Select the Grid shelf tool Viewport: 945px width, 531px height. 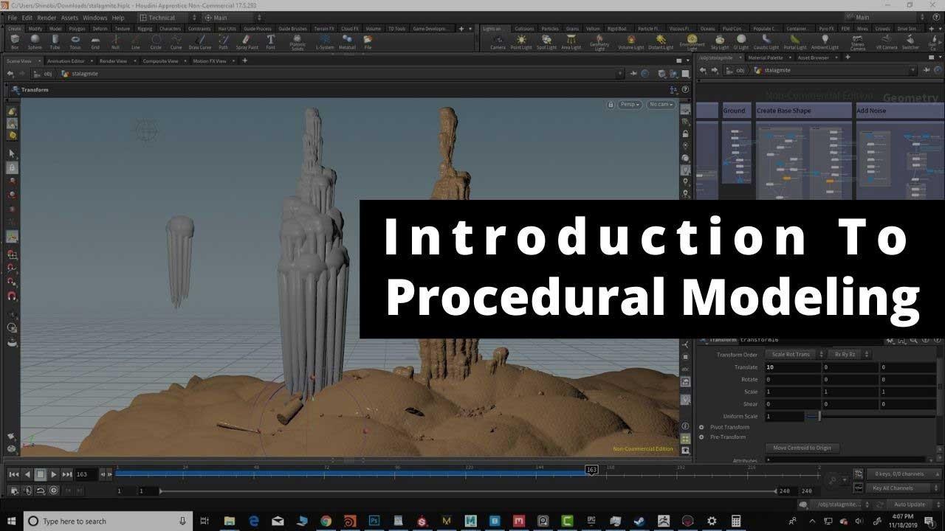click(x=95, y=41)
